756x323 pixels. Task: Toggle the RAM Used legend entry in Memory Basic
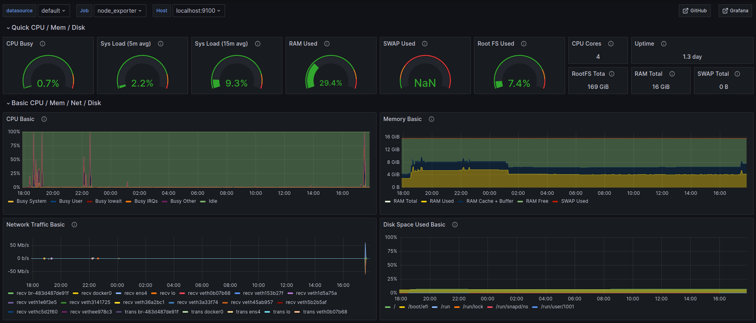pyautogui.click(x=442, y=201)
